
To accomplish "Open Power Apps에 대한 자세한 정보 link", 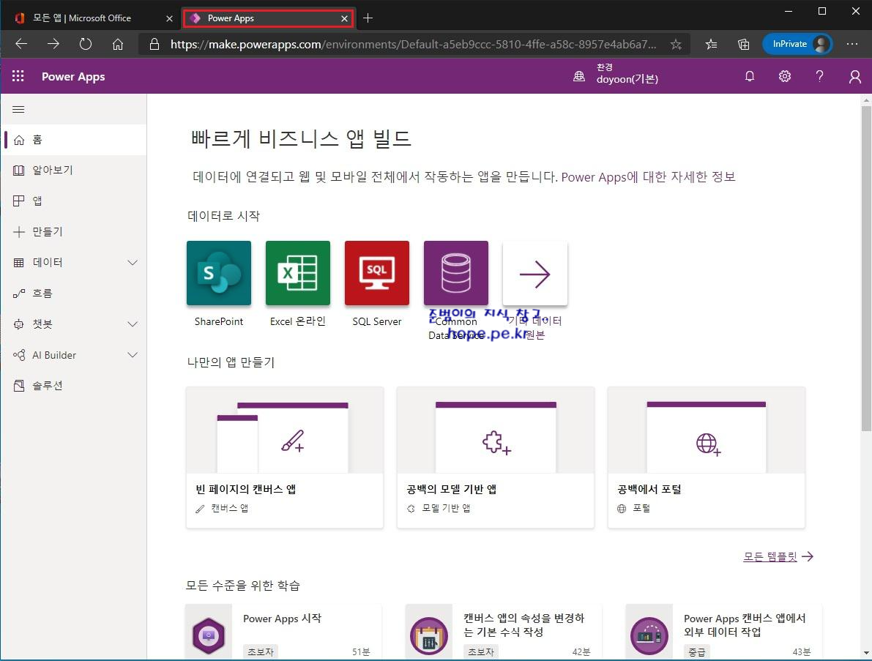I will click(648, 177).
